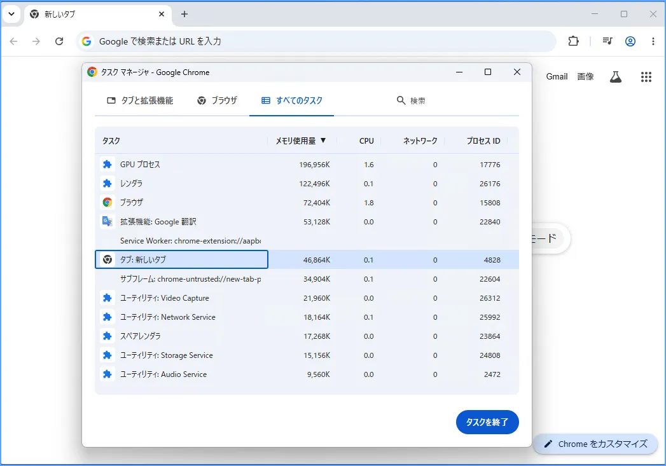
Task: Click the search magnifier icon in Task Manager
Action: click(x=401, y=100)
